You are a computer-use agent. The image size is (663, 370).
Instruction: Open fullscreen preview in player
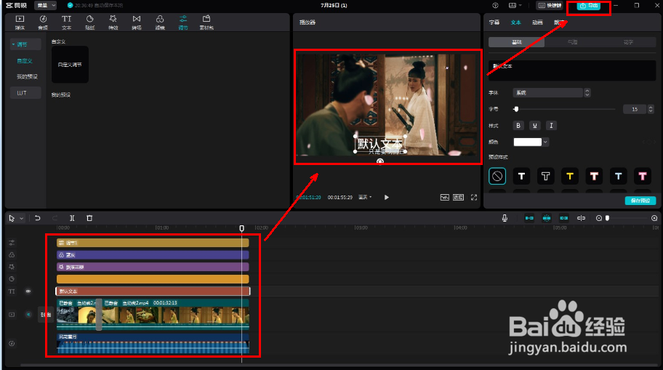474,198
